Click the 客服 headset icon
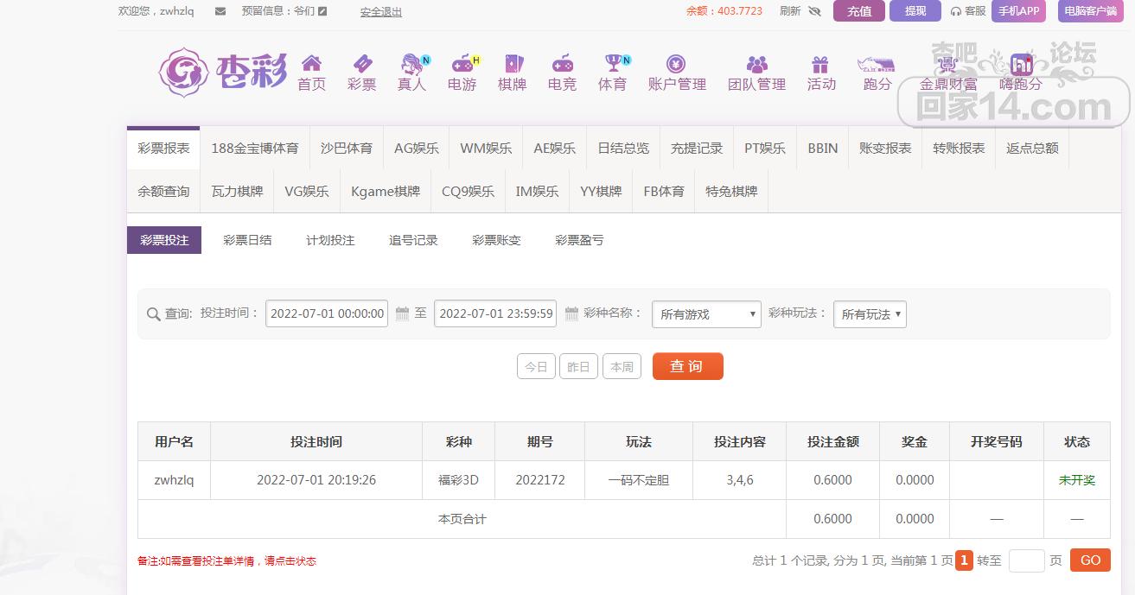Screen dimensions: 1135x595 point(955,11)
